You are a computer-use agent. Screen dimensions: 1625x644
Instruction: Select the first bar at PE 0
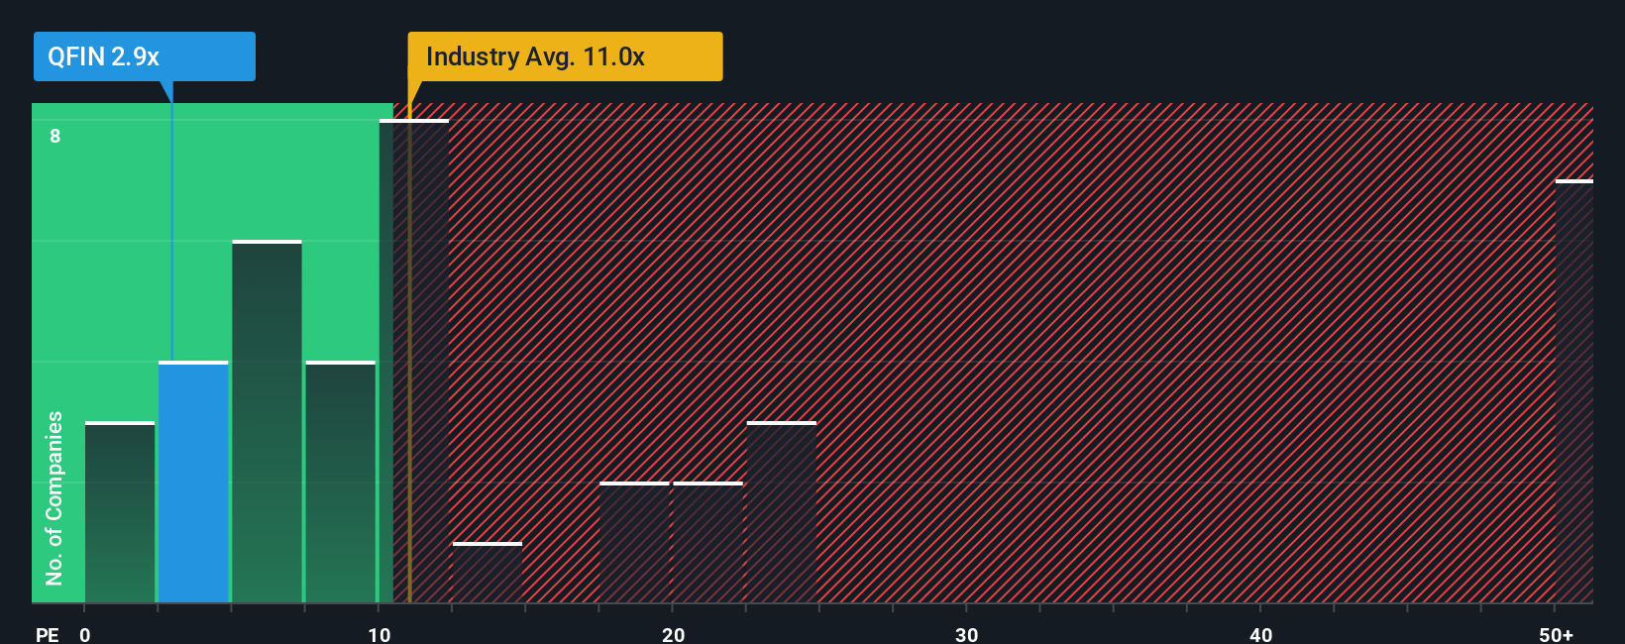[x=120, y=512]
